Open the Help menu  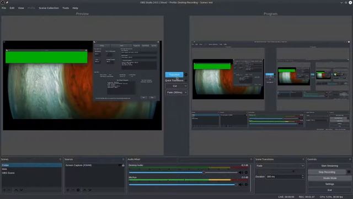(x=75, y=8)
